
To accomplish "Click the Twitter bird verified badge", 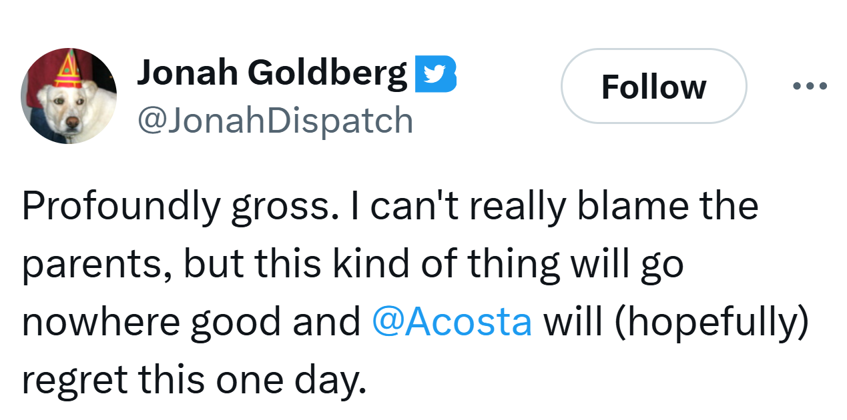I will tap(435, 73).
